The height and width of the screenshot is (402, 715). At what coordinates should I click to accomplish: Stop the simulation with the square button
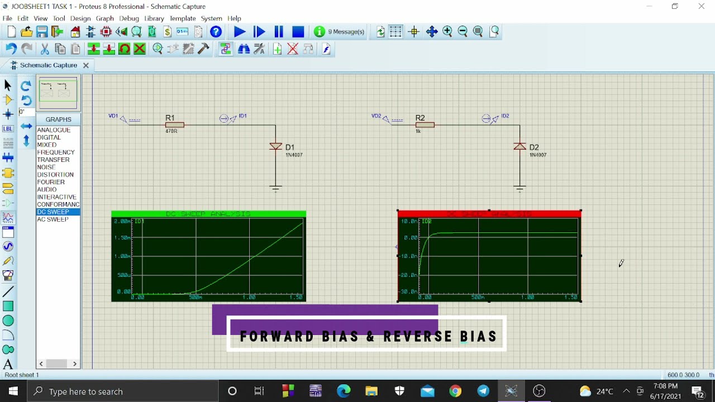click(298, 32)
